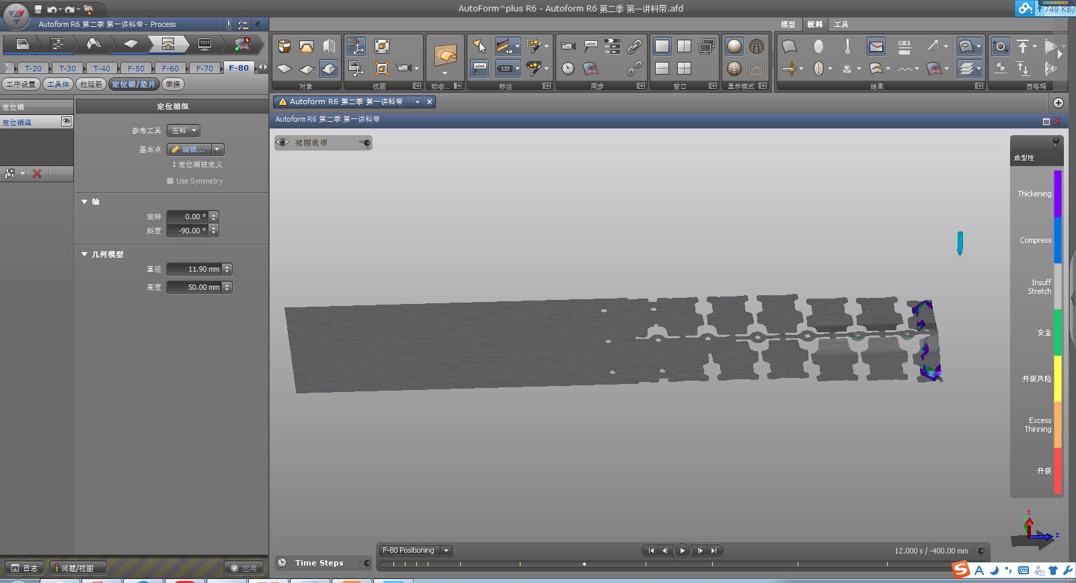Viewport: 1076px width, 583px height.
Task: Click the undo arrow icon
Action: pos(51,9)
